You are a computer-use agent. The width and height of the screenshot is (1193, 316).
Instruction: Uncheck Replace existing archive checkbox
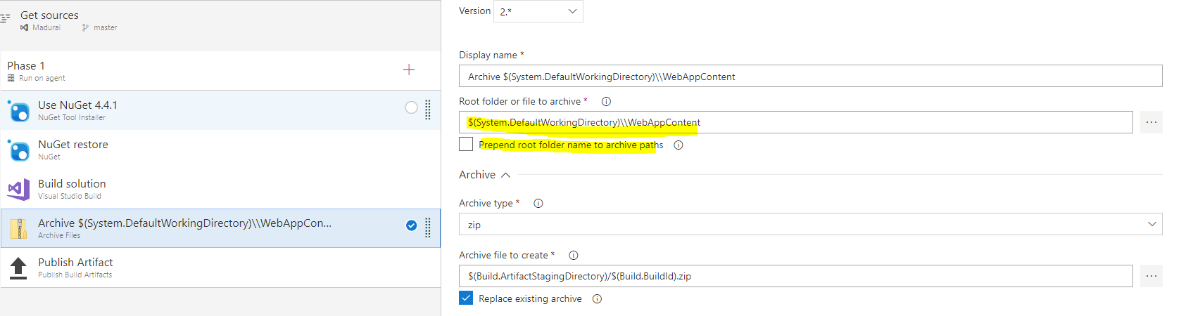click(x=466, y=298)
